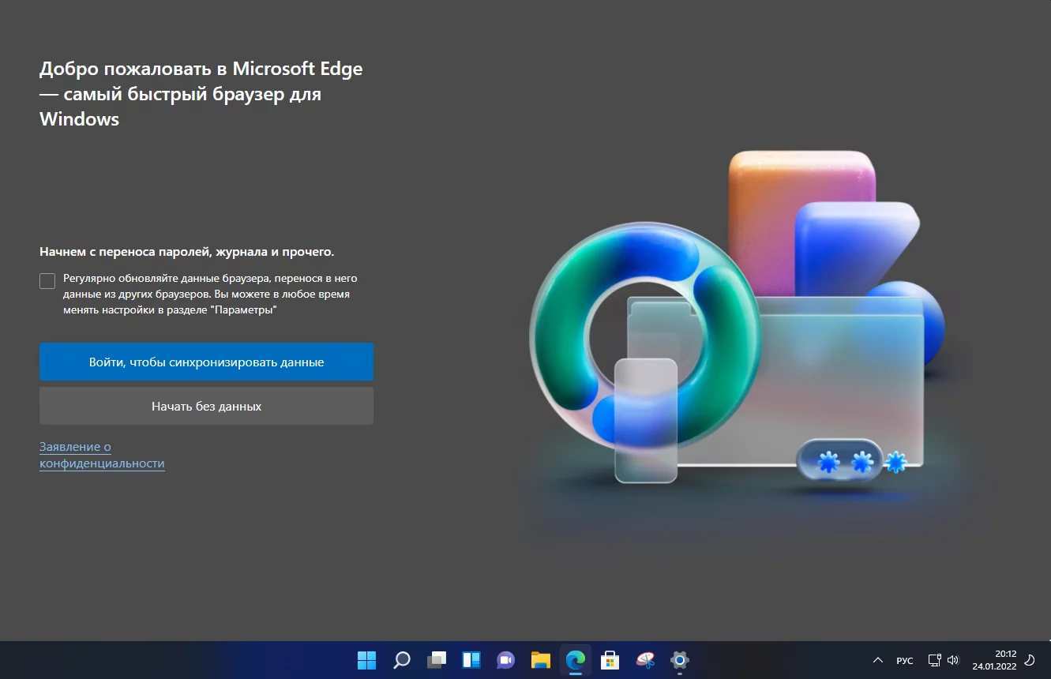
Task: Open Task View from taskbar
Action: click(x=437, y=660)
